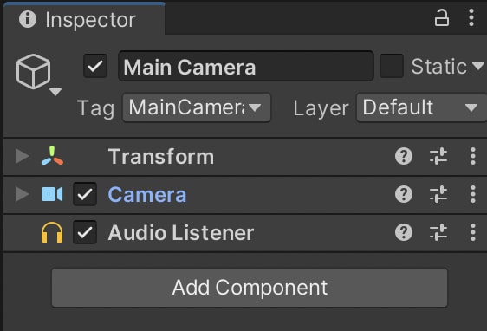Image resolution: width=487 pixels, height=331 pixels.
Task: Open Transform component presets
Action: 438,156
